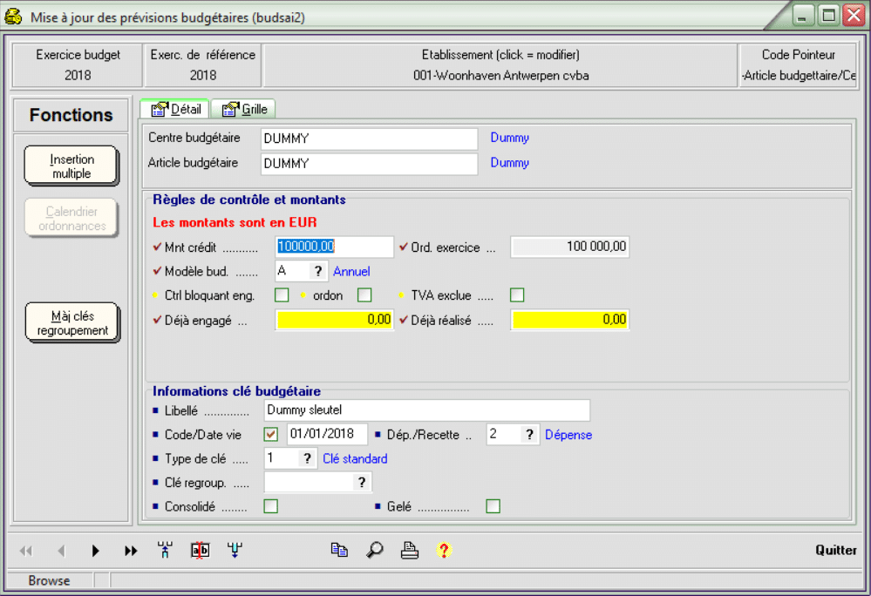Enable the TVA exclue checkbox
The height and width of the screenshot is (596, 871).
point(517,295)
